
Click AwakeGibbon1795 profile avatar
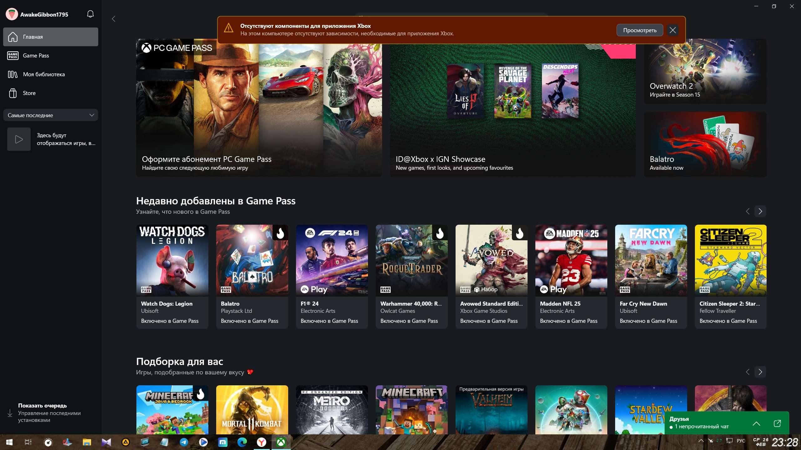click(x=12, y=14)
